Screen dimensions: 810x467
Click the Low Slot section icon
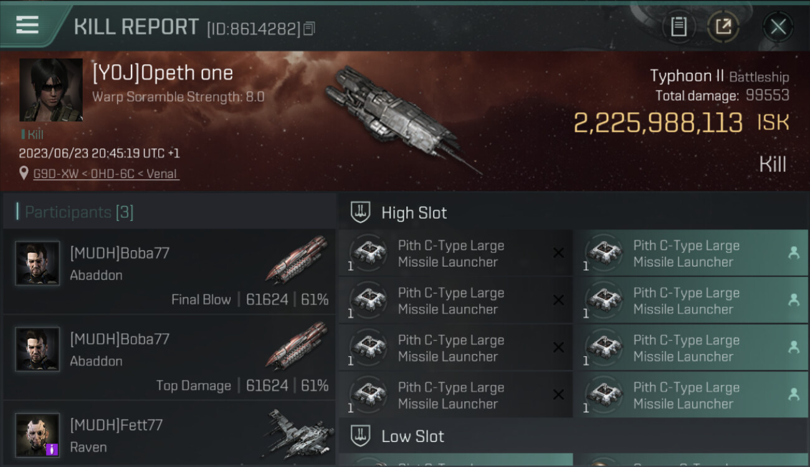[361, 436]
